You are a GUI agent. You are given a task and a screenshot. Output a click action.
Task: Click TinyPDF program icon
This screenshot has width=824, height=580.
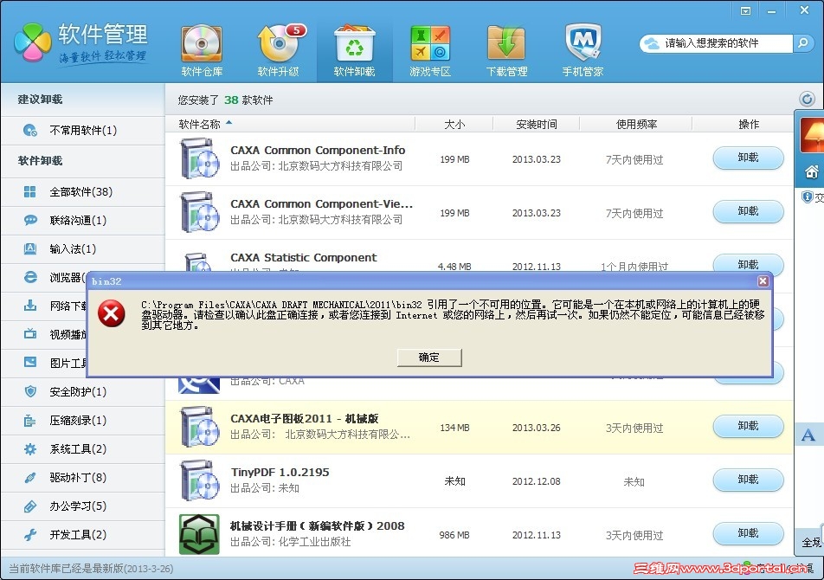coord(199,480)
